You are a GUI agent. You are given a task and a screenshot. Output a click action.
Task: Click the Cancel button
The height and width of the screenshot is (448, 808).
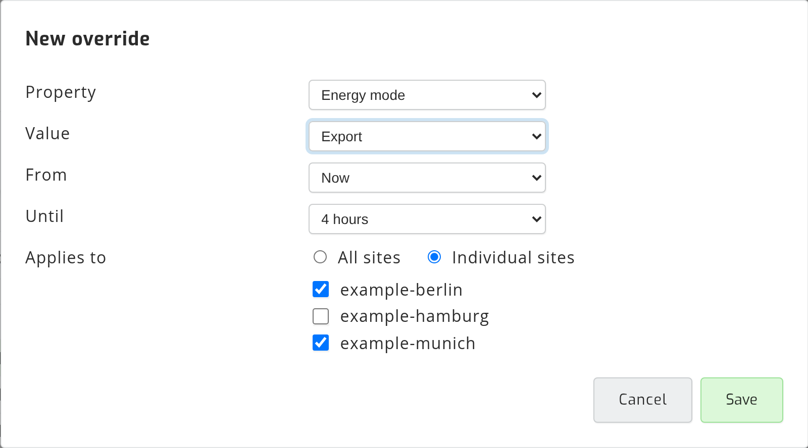click(643, 400)
